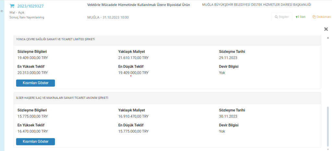Show parts for İLSER HAŞERE İLAÇ contract
This screenshot has height=151, width=332.
click(36, 142)
